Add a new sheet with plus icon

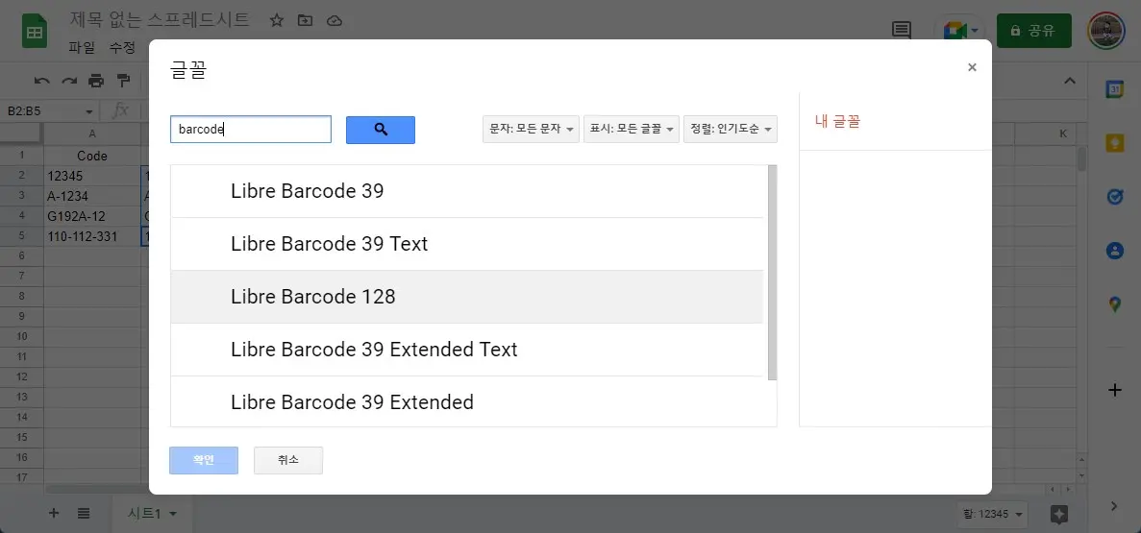click(53, 514)
